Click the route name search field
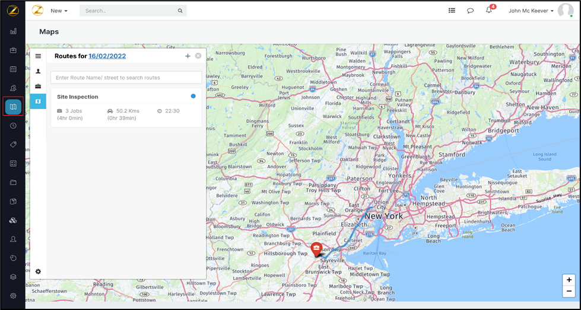 [x=126, y=78]
